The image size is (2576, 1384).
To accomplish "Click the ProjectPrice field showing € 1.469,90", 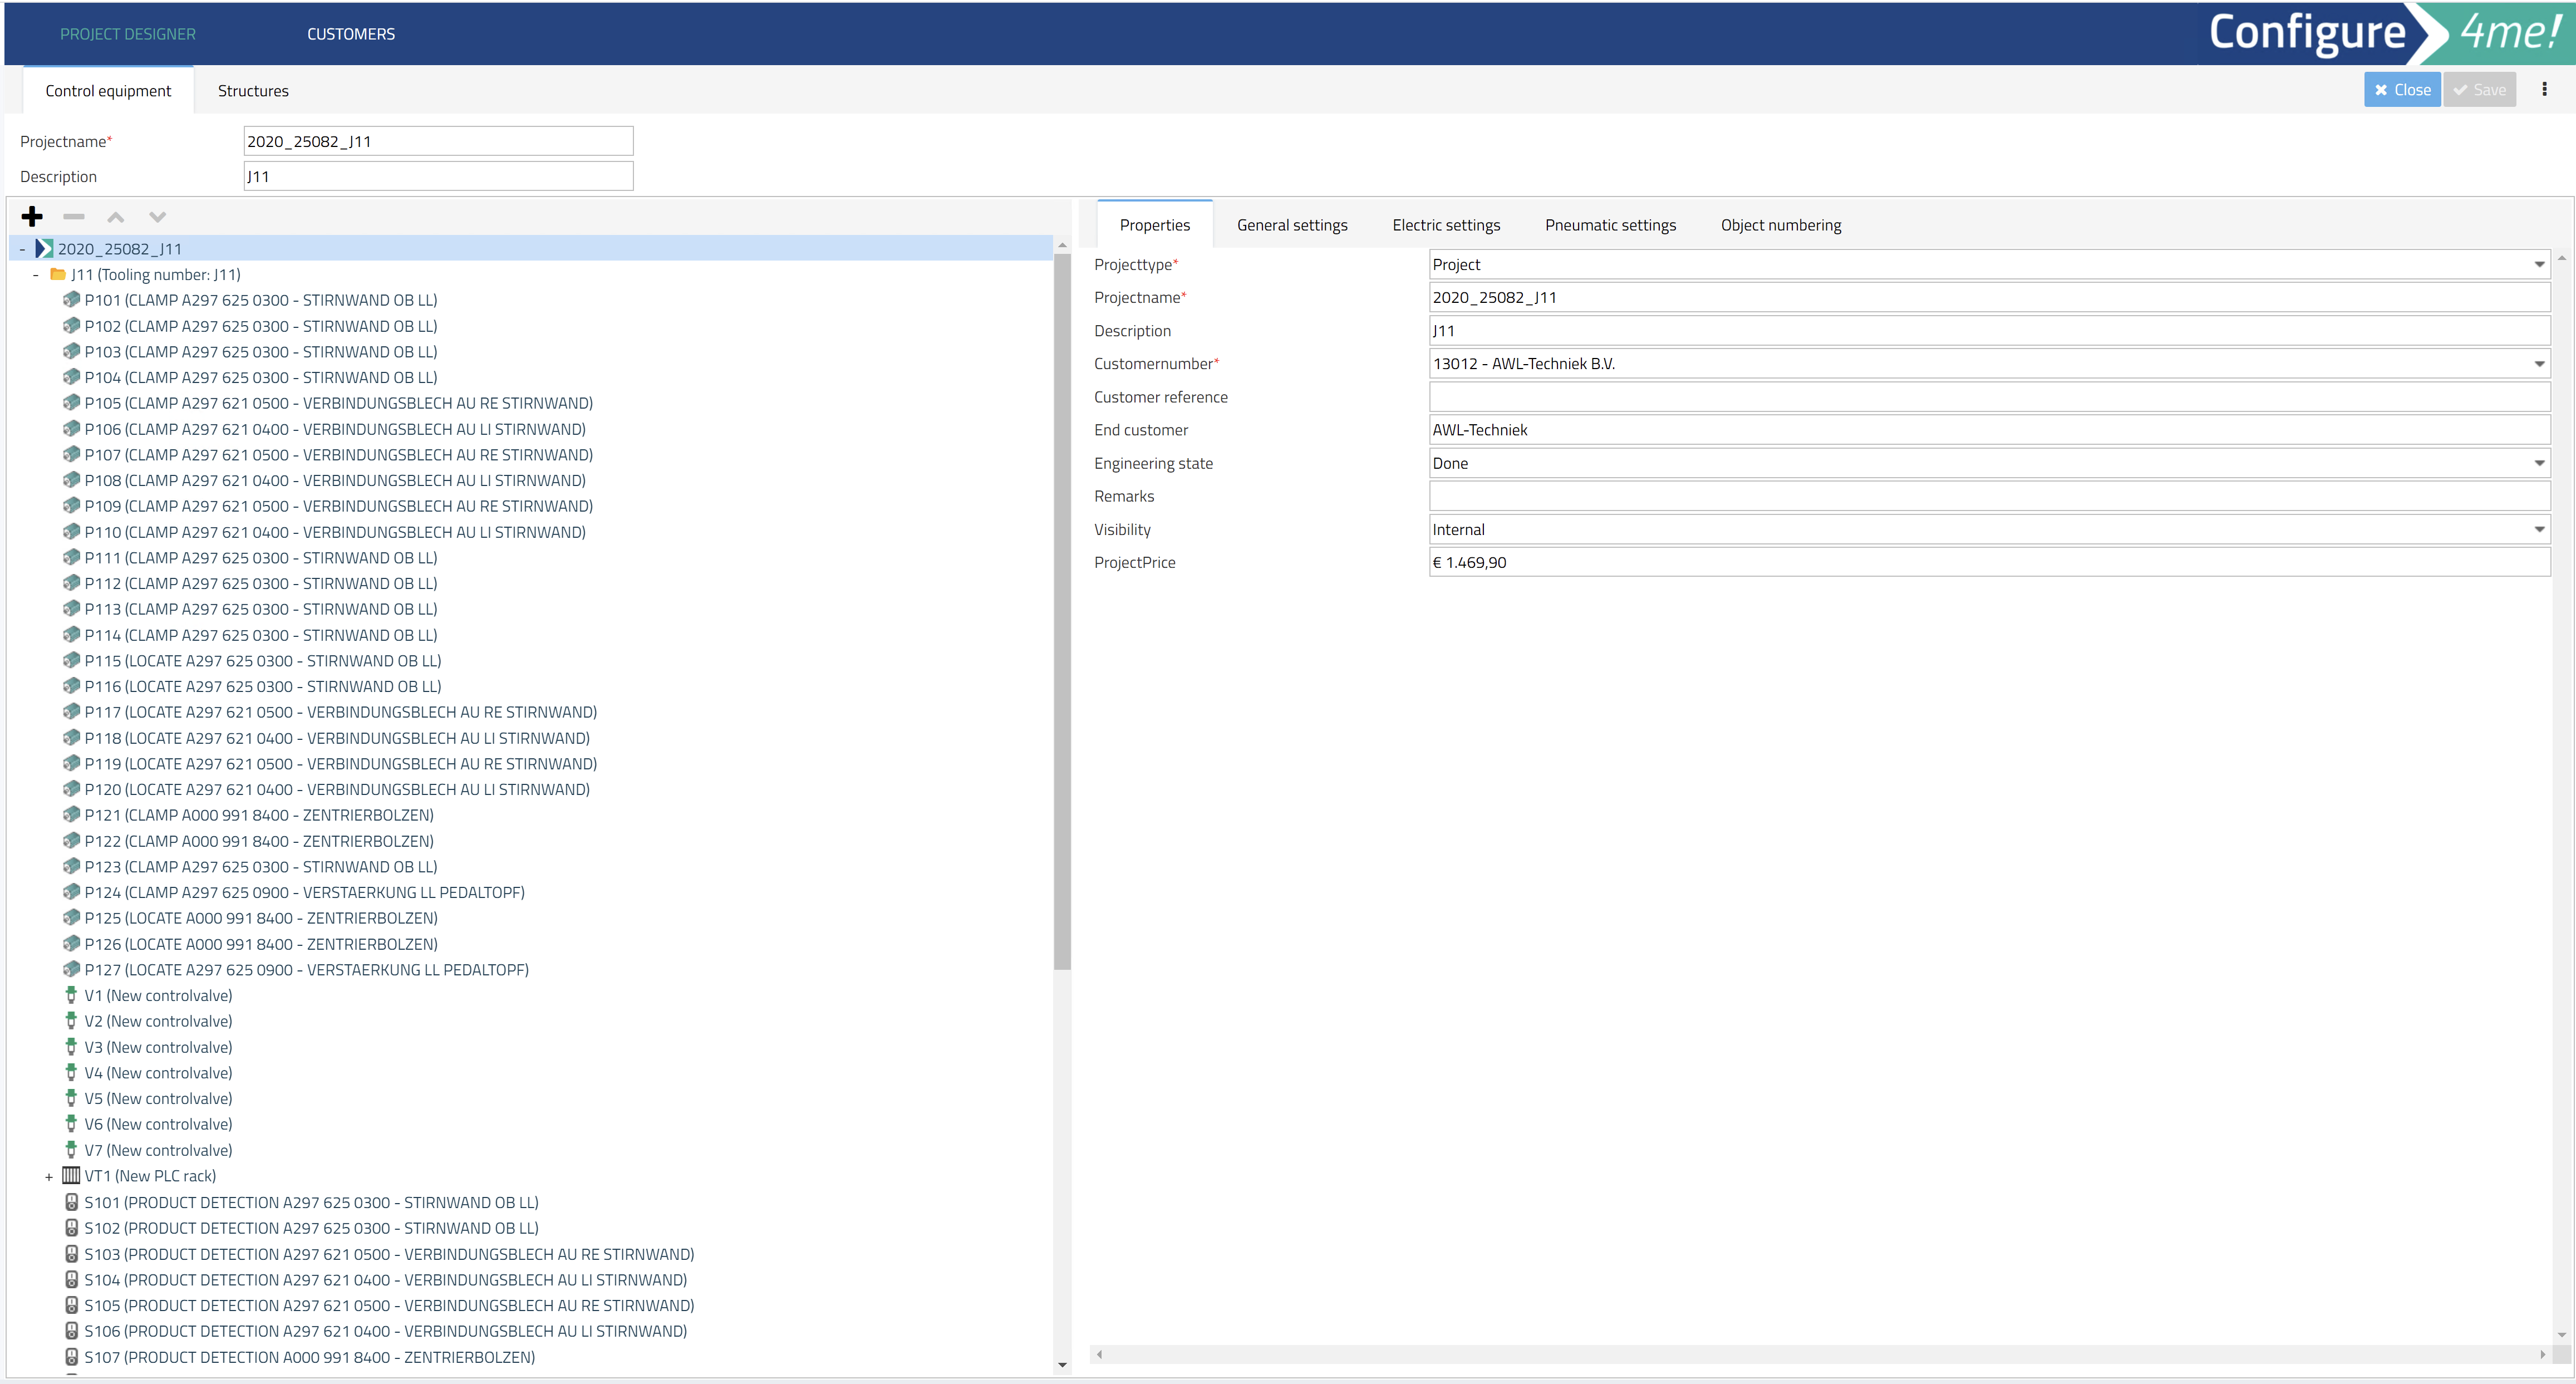I will click(x=1989, y=562).
